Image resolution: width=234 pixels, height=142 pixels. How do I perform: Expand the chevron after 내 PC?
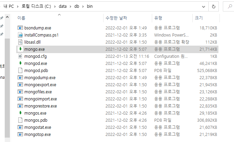click(18, 6)
